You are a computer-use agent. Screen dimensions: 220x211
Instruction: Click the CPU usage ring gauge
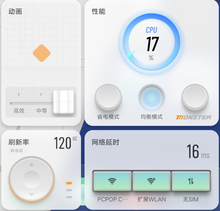[151, 42]
